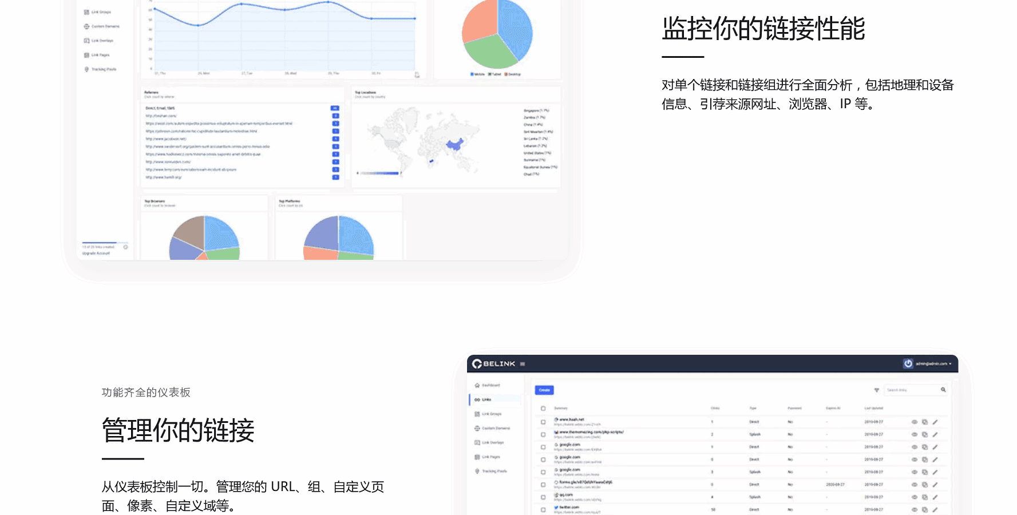
Task: Click the Upgrade Account link
Action: (x=96, y=253)
